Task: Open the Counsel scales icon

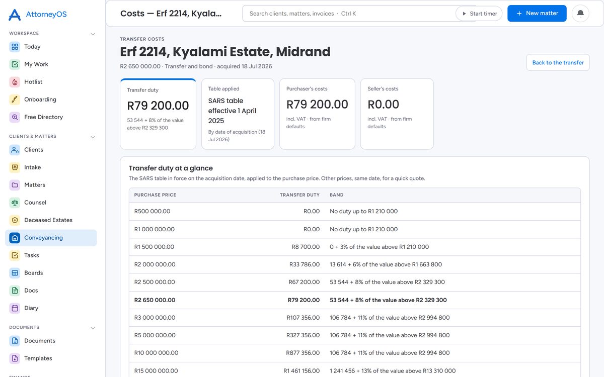Action: tap(15, 203)
